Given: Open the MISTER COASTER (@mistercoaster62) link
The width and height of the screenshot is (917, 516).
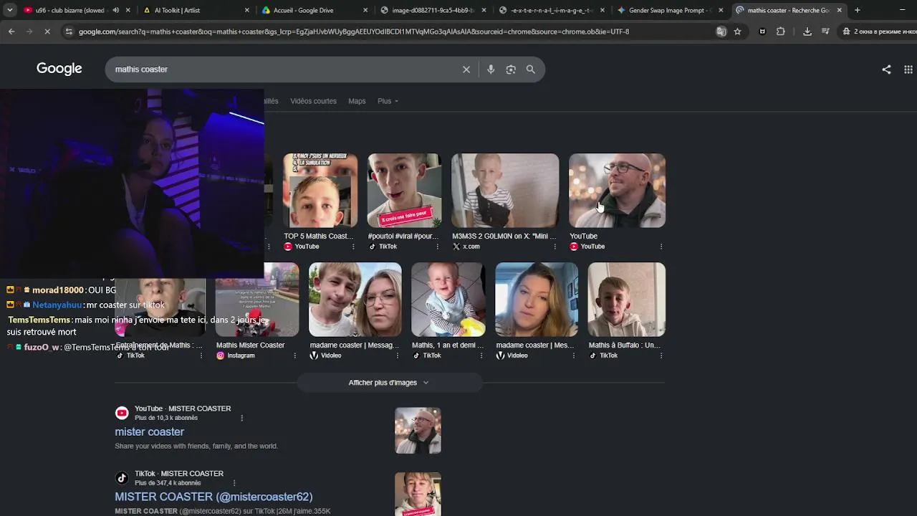Looking at the screenshot, I should coord(213,497).
